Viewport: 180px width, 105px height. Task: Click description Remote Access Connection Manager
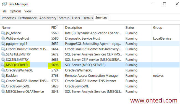point(92,76)
